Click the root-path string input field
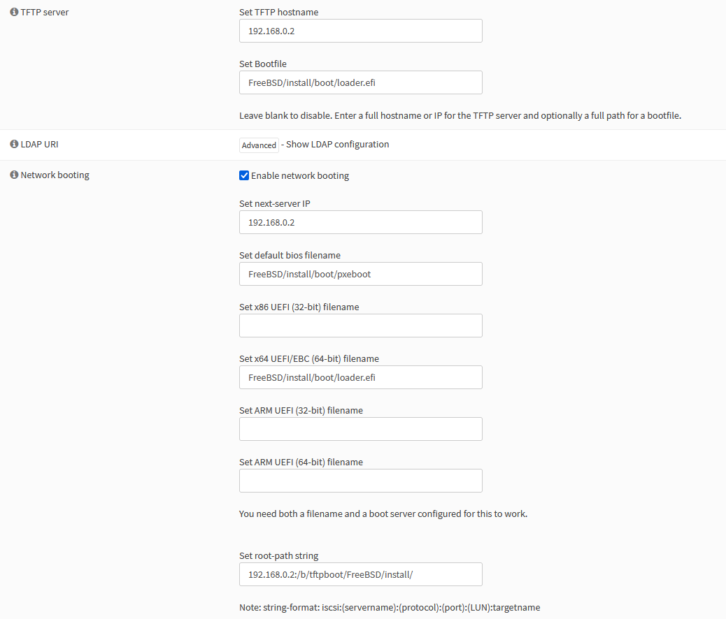This screenshot has height=619, width=726. (360, 574)
